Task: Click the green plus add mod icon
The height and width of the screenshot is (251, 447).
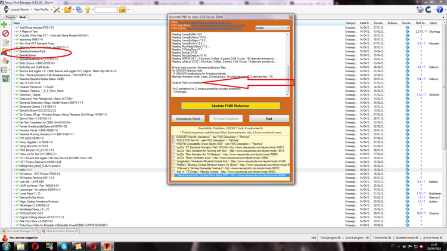Action: point(4,24)
